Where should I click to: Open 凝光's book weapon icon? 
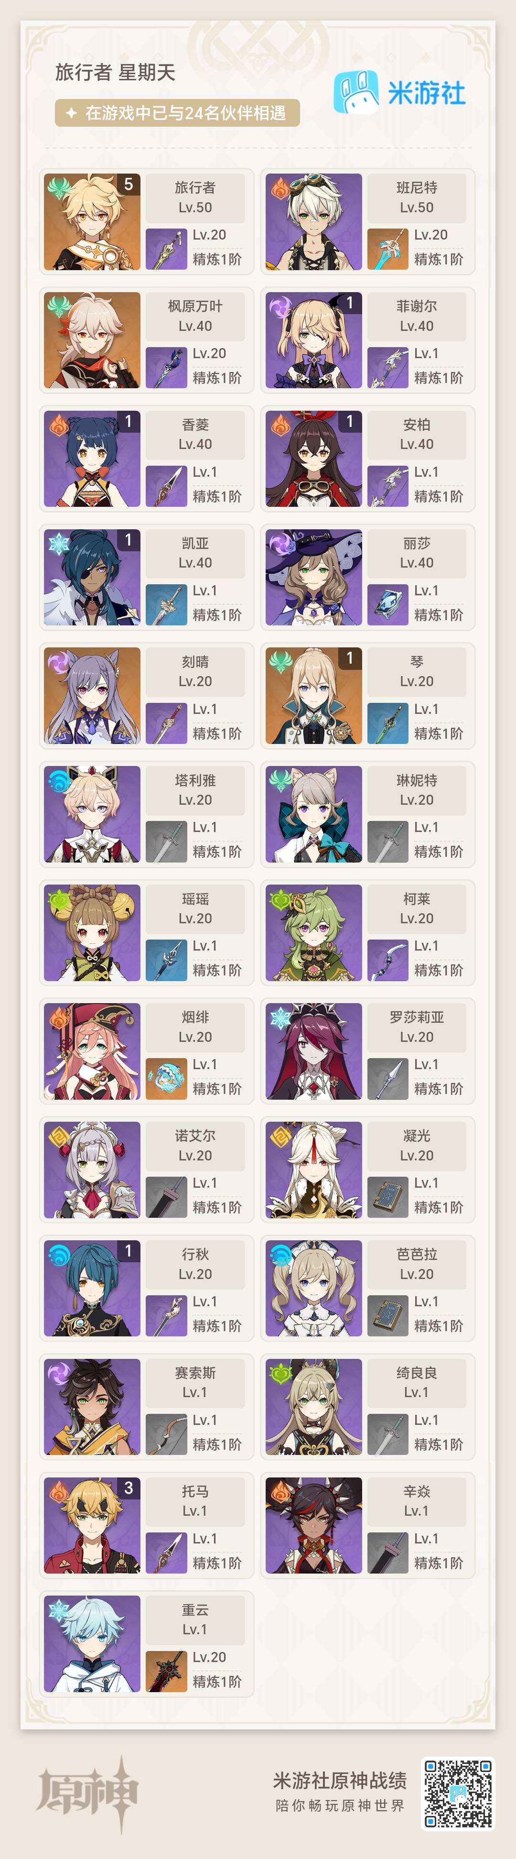pos(388,1197)
